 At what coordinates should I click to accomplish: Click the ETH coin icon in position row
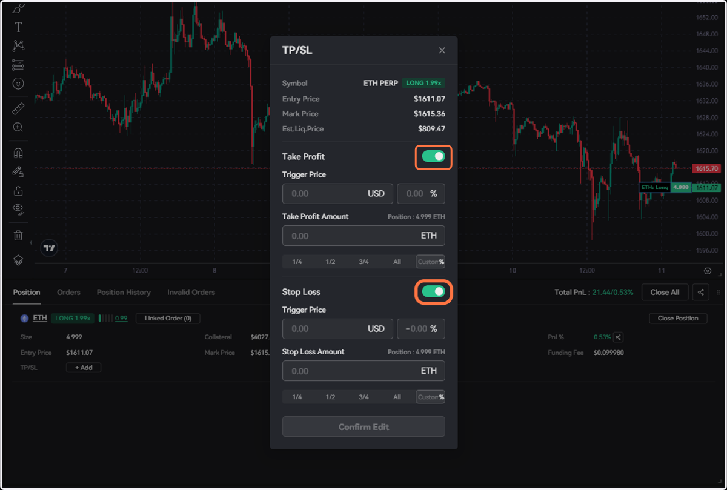pos(25,318)
